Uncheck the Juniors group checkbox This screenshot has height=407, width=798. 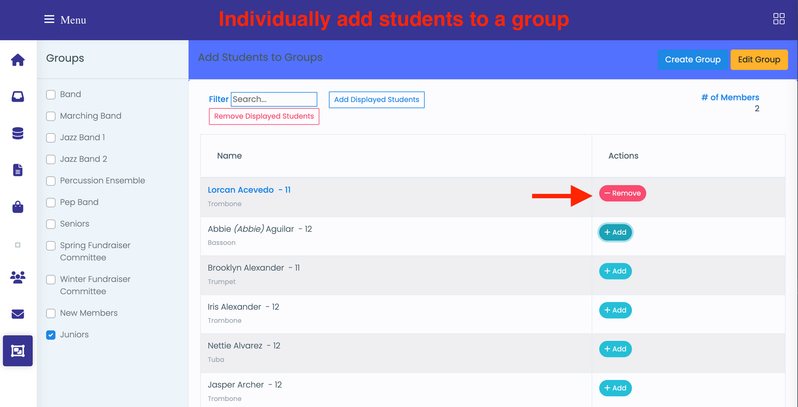pyautogui.click(x=51, y=335)
